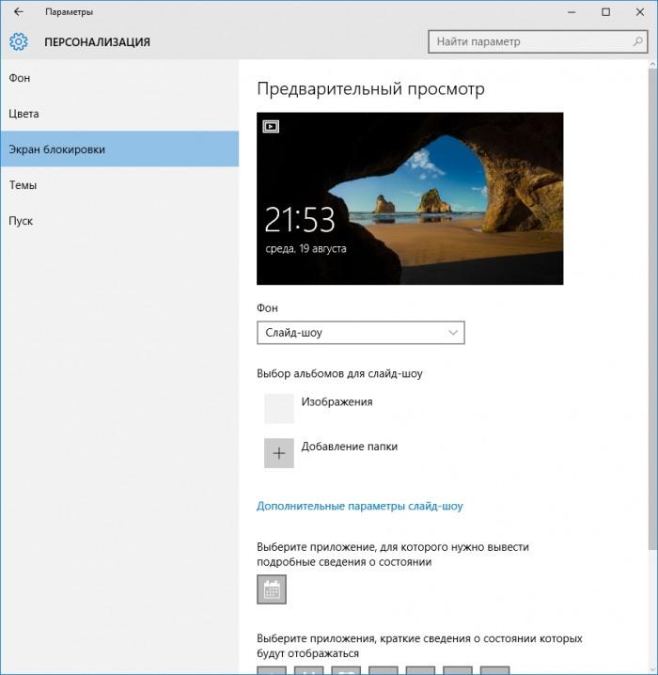This screenshot has height=675, width=658.
Task: Open the Цвета section
Action: tap(119, 114)
